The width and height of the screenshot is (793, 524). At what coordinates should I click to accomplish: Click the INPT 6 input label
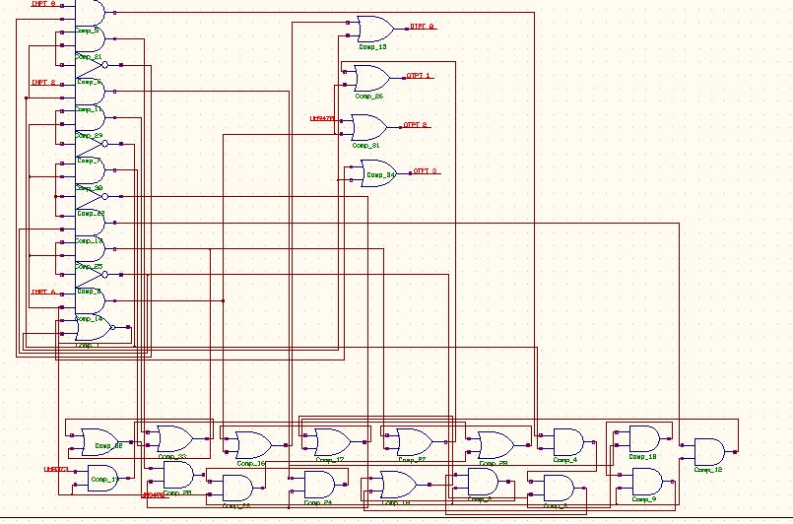(x=43, y=292)
